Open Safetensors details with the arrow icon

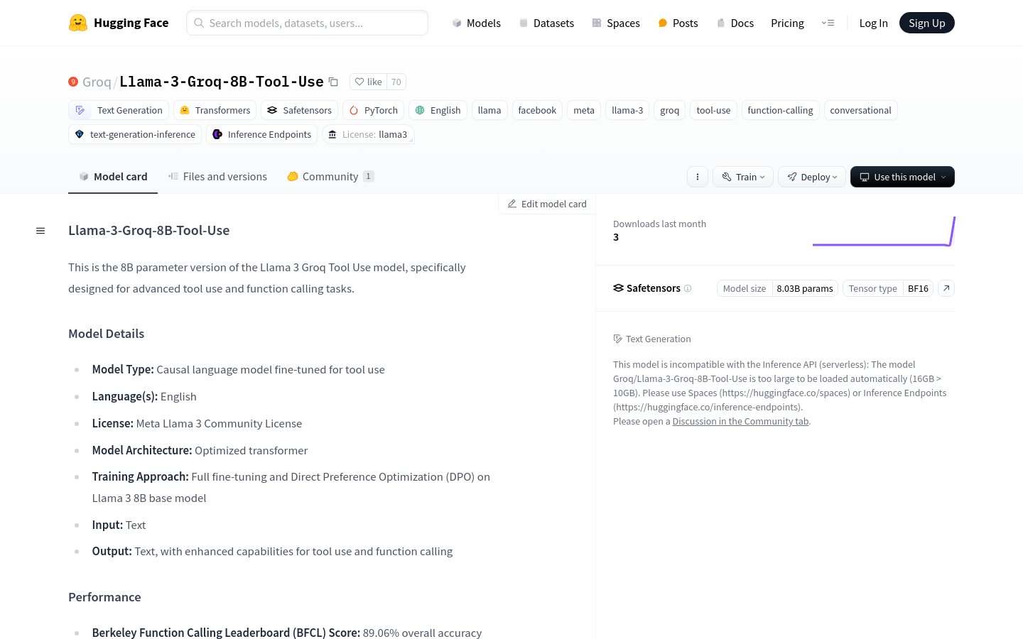946,288
